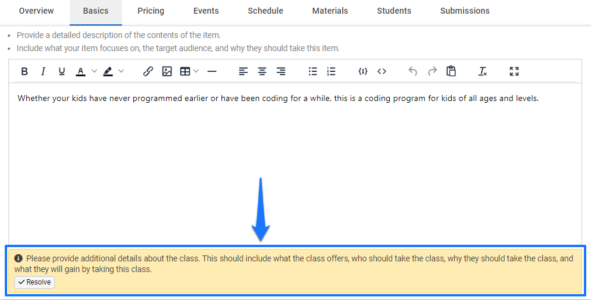Click the Resolve button

[35, 282]
